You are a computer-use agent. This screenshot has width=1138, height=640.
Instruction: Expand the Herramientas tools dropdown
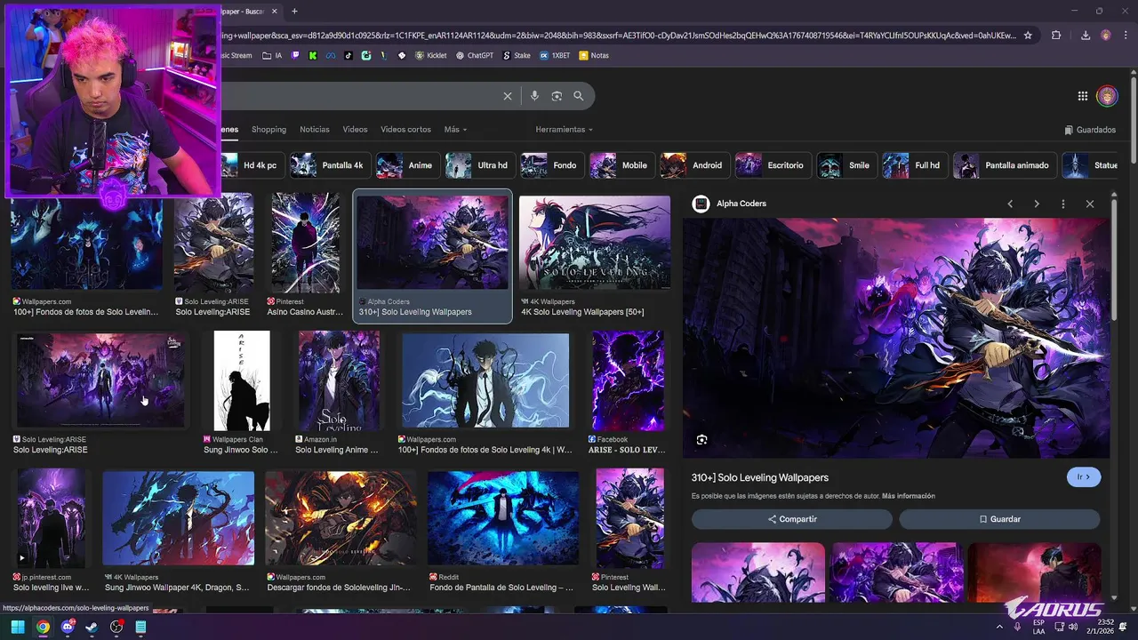click(x=564, y=130)
